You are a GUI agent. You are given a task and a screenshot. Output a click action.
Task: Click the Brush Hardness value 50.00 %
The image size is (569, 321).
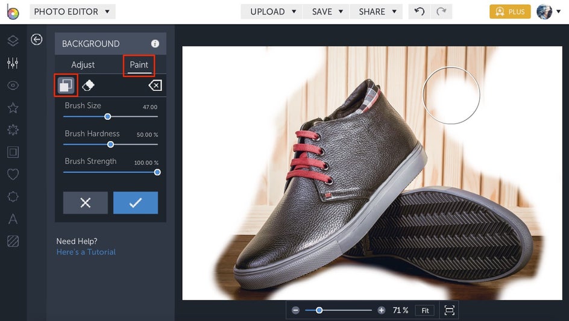pos(147,134)
